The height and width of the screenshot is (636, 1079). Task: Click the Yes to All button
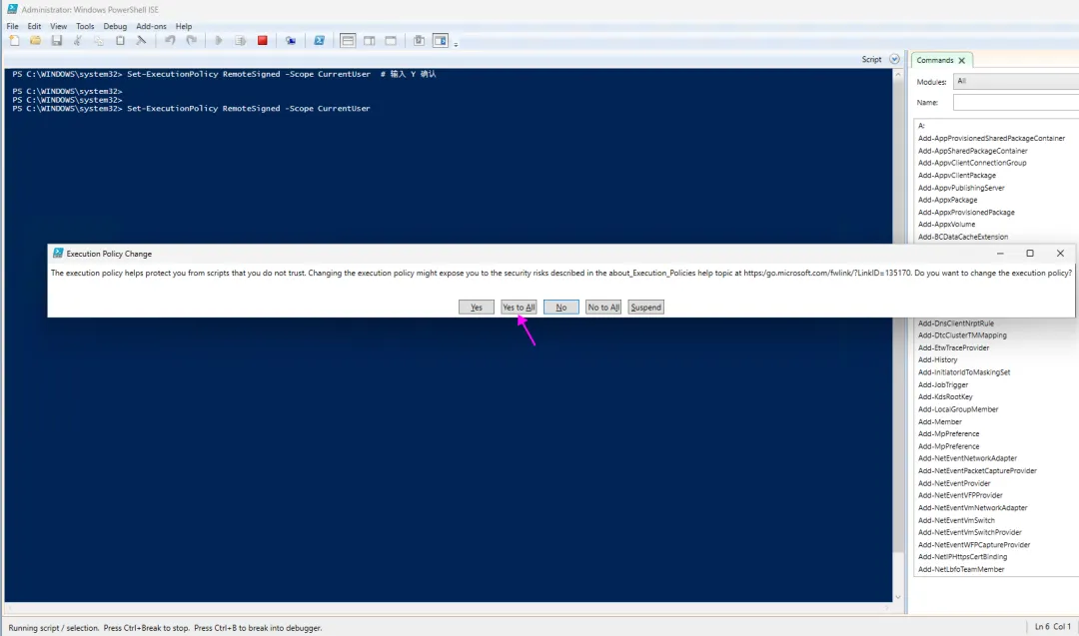tap(519, 308)
